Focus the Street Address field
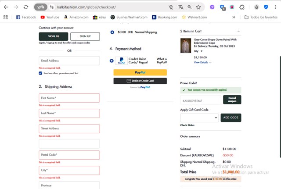Viewport: 281px width, 189px height. pyautogui.click(x=69, y=128)
